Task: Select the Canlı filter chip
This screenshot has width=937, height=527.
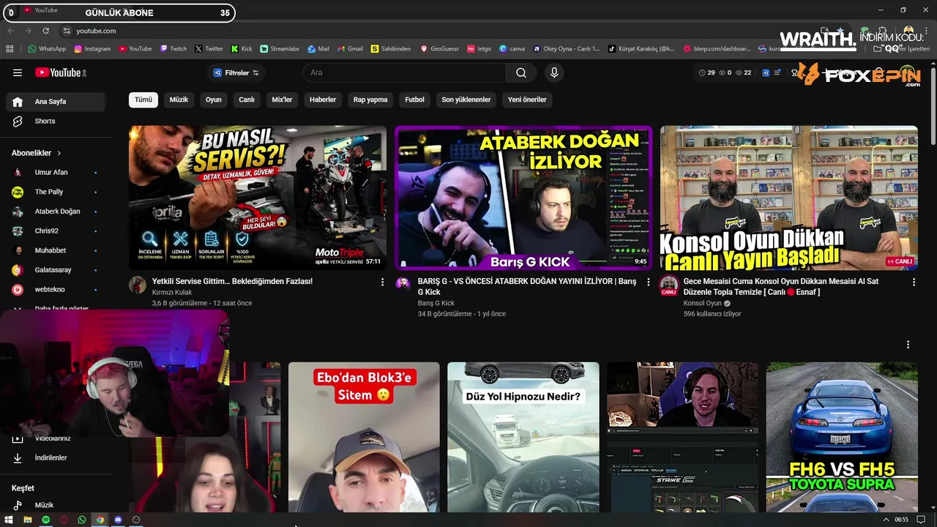Action: (x=247, y=100)
